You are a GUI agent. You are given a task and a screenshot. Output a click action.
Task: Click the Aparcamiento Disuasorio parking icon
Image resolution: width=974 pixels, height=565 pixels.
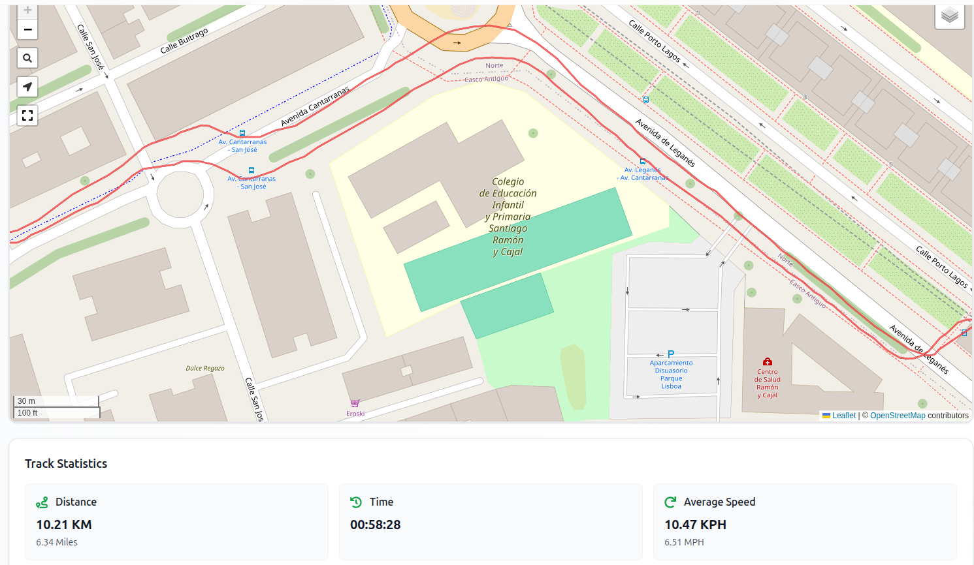[671, 354]
